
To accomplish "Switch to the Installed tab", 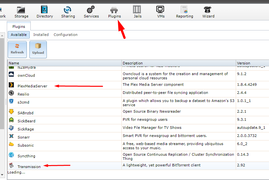I will coord(41,35).
